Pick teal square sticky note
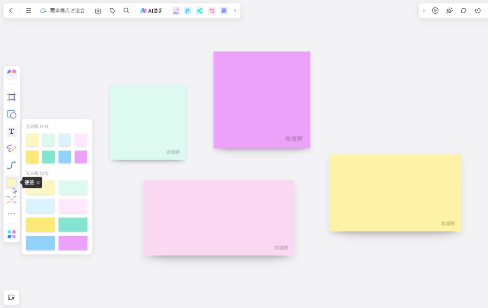Image resolution: width=488 pixels, height=308 pixels. 48,157
